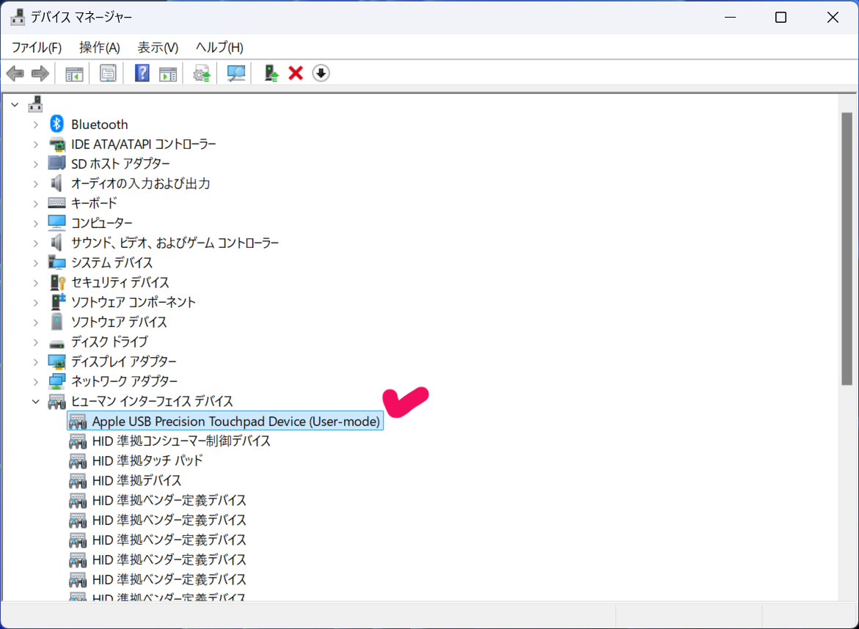This screenshot has width=859, height=629.
Task: Click the monitor with magnifier scan icon
Action: point(236,73)
